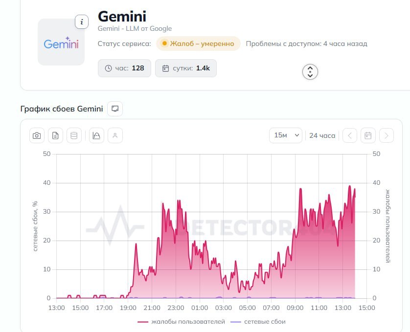
Task: Toggle сетевые сбои series in legend
Action: tap(258, 322)
